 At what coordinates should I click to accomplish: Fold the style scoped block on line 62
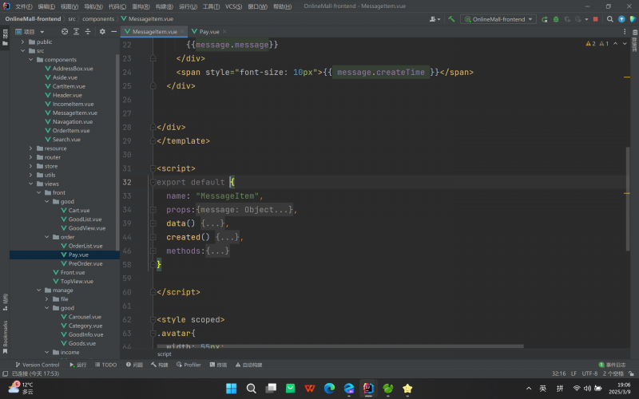(x=153, y=320)
